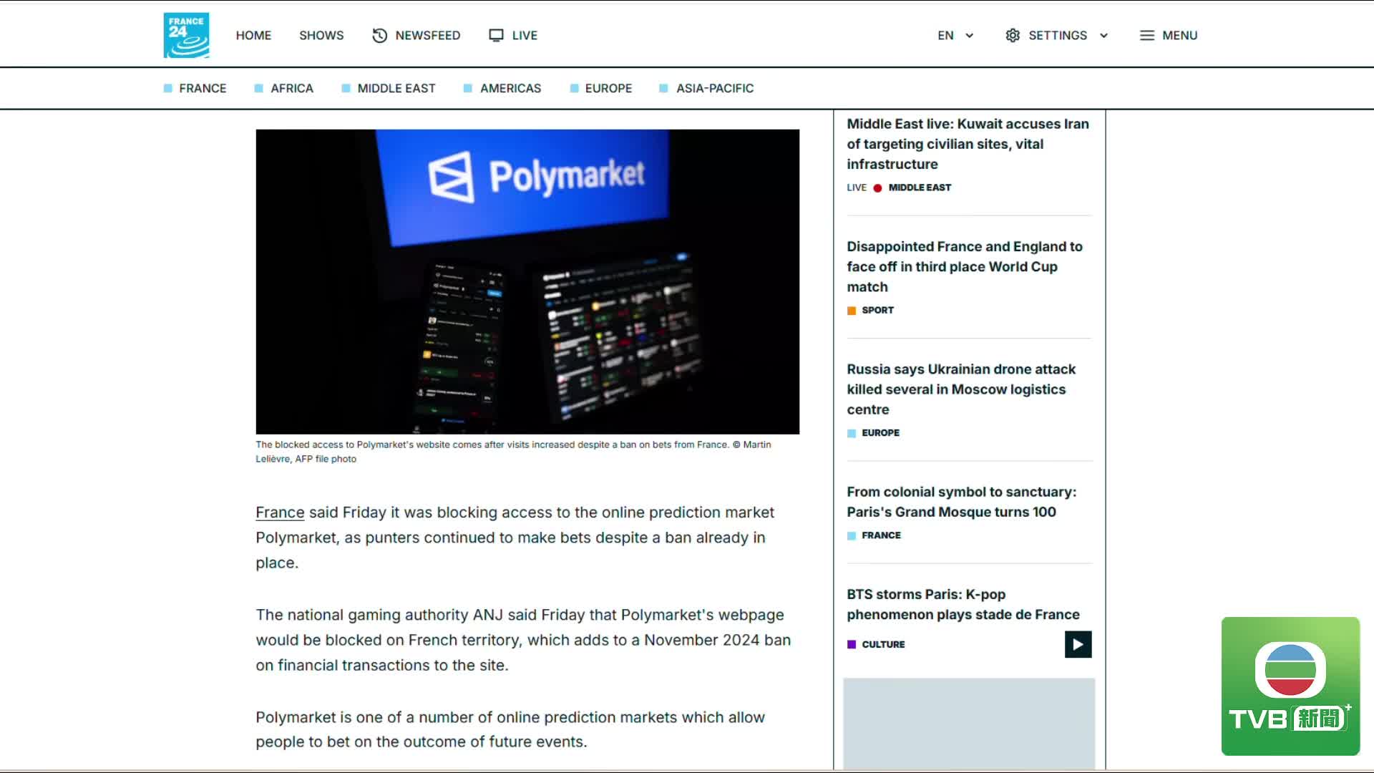Watch the Live broadcast
The width and height of the screenshot is (1374, 773).
click(525, 35)
